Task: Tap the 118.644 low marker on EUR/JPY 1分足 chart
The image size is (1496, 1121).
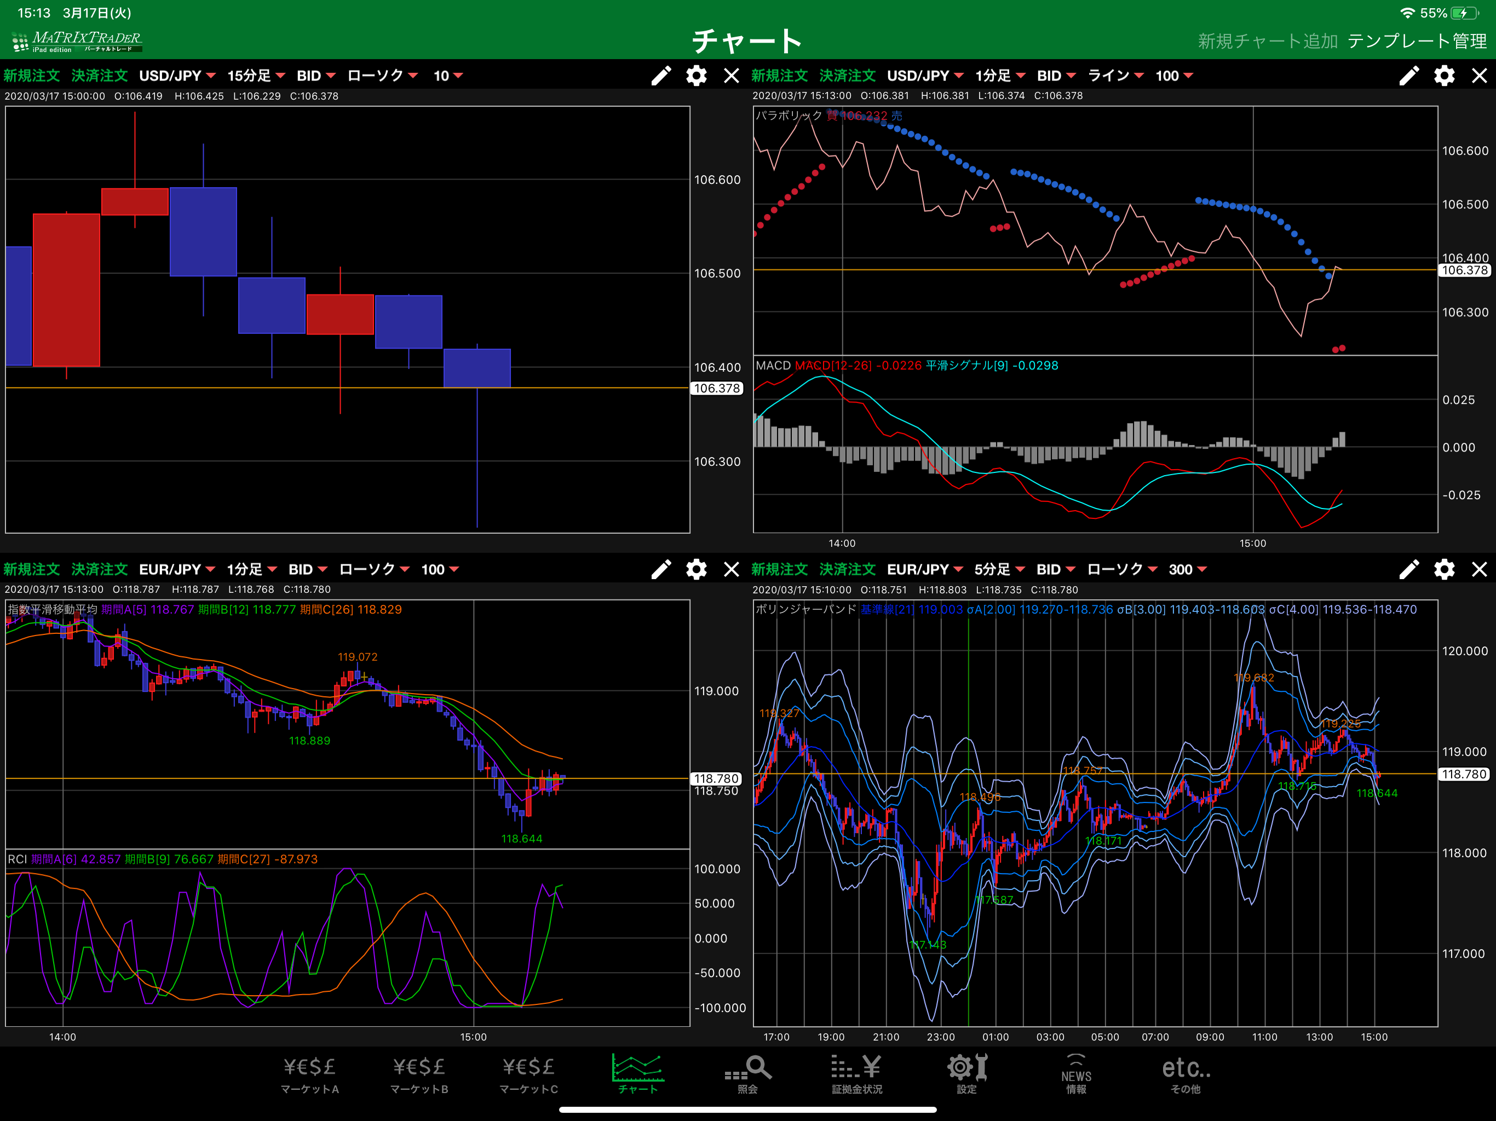Action: click(x=521, y=839)
